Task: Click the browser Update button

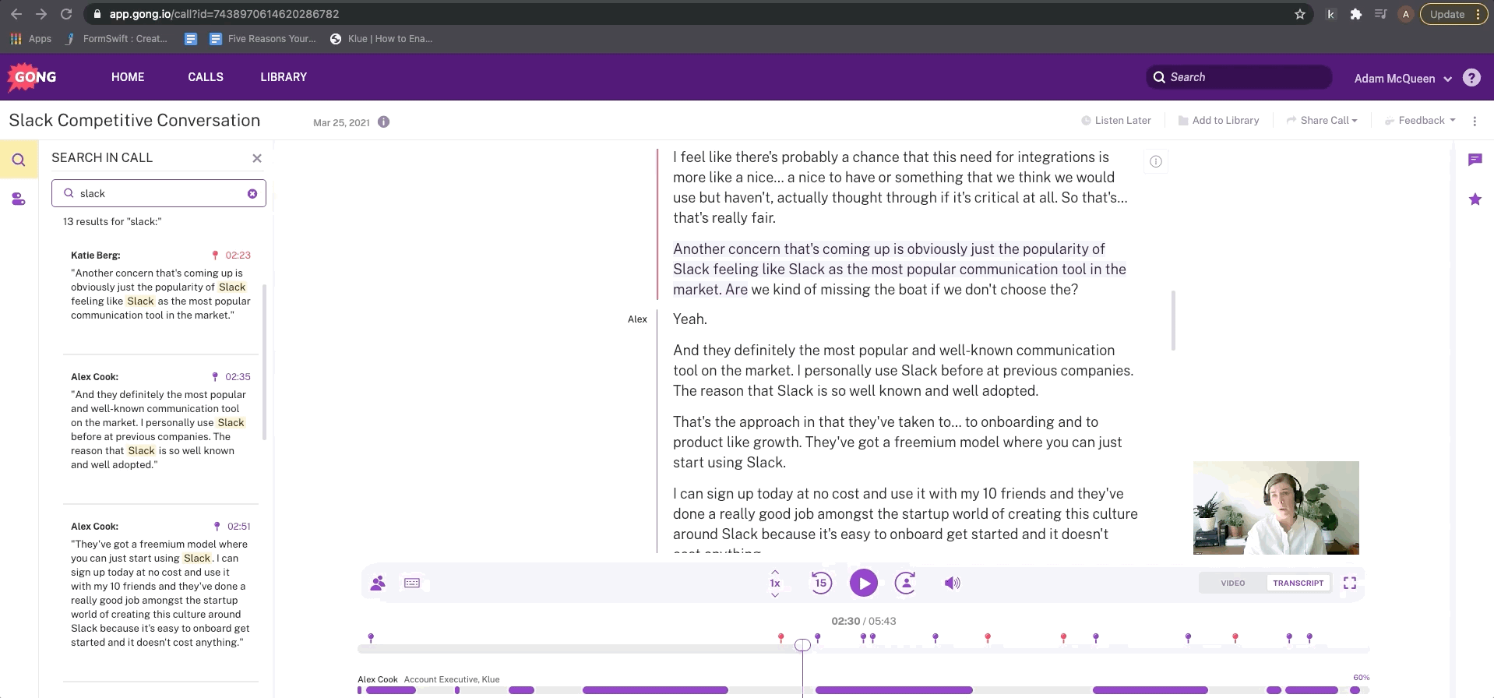Action: (1453, 14)
